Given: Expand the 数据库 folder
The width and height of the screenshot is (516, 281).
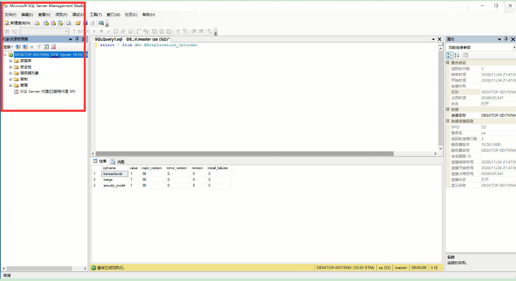Looking at the screenshot, I should click(x=10, y=61).
